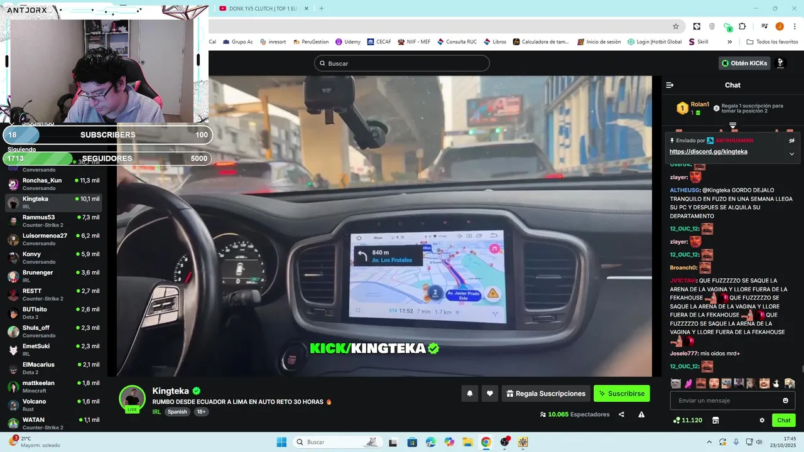The width and height of the screenshot is (804, 452).
Task: Share the stream via the share icon
Action: [x=621, y=414]
